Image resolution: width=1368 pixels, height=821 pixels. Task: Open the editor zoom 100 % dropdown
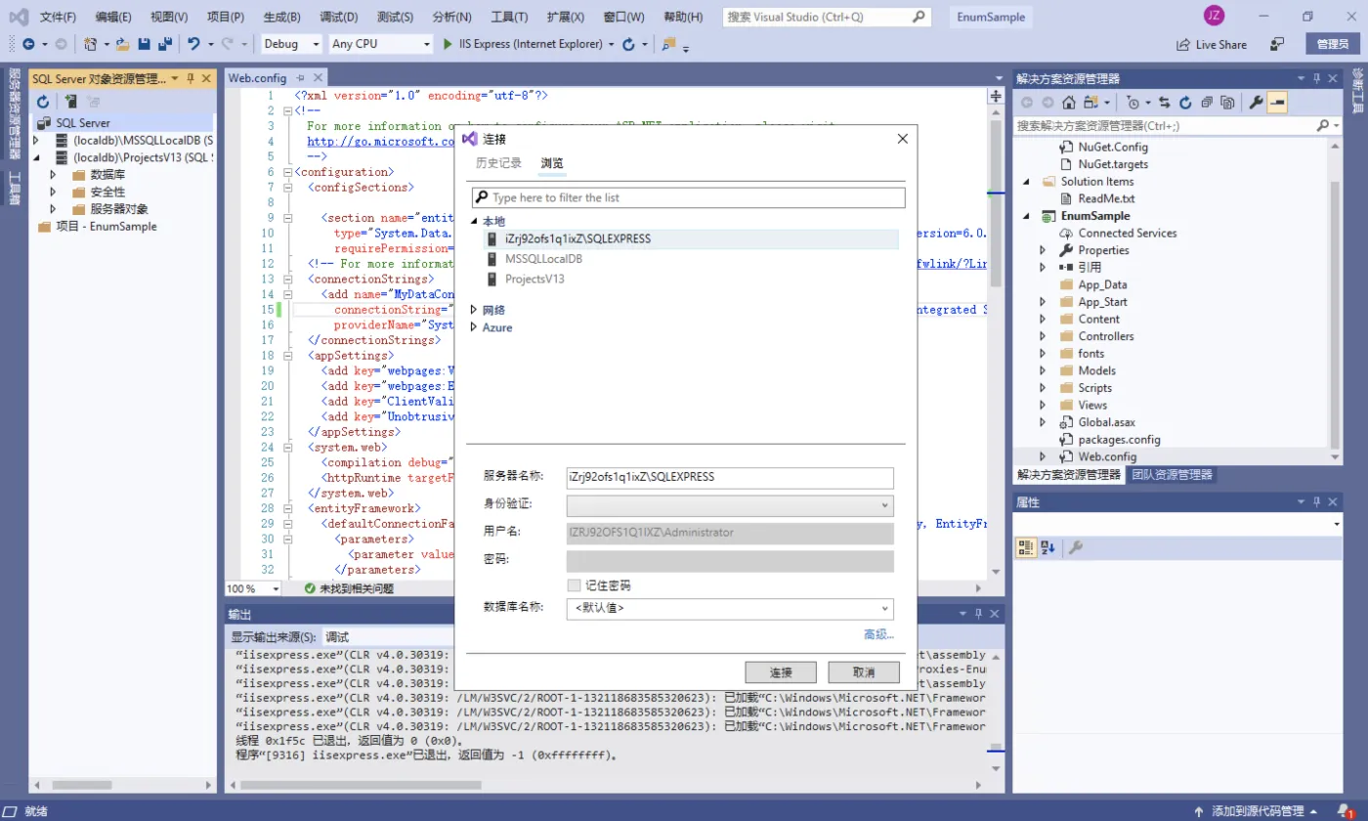pos(276,588)
